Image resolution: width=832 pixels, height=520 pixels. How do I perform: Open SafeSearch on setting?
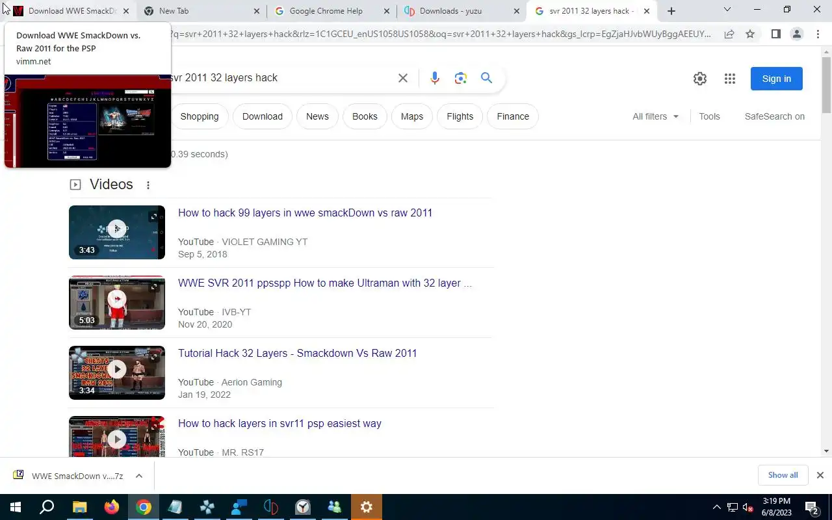coord(775,116)
